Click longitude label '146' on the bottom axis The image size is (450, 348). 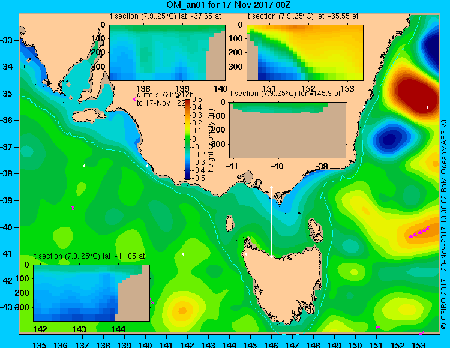(271, 344)
